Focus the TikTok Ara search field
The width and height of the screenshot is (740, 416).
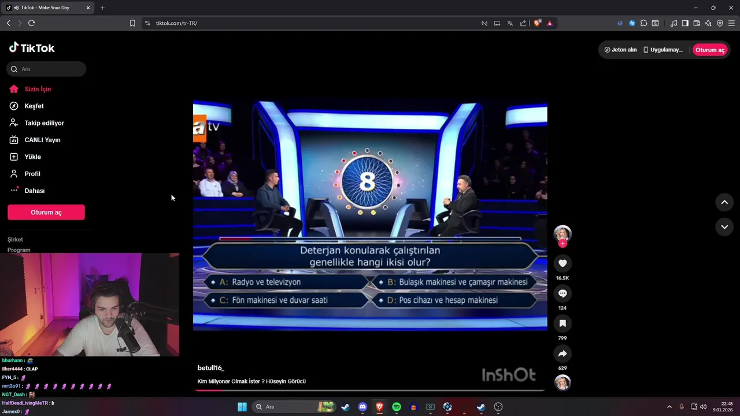coord(46,69)
